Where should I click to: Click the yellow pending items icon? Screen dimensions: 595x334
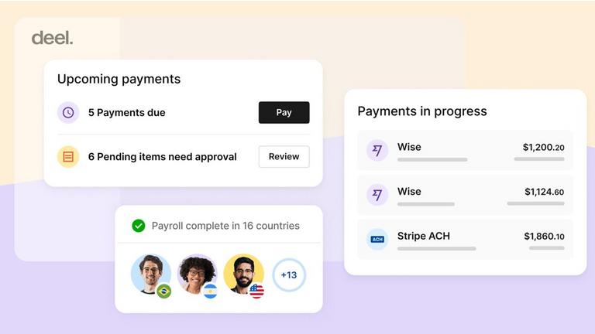68,157
